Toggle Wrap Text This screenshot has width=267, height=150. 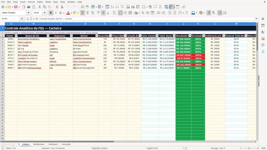114,13
